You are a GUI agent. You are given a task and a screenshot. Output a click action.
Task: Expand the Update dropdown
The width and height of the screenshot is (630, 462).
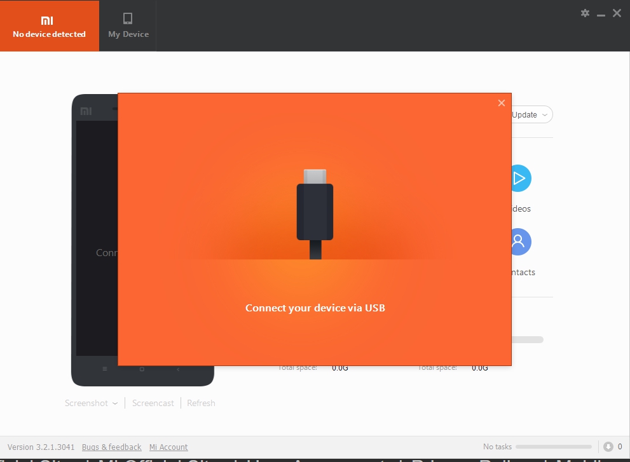tap(531, 115)
